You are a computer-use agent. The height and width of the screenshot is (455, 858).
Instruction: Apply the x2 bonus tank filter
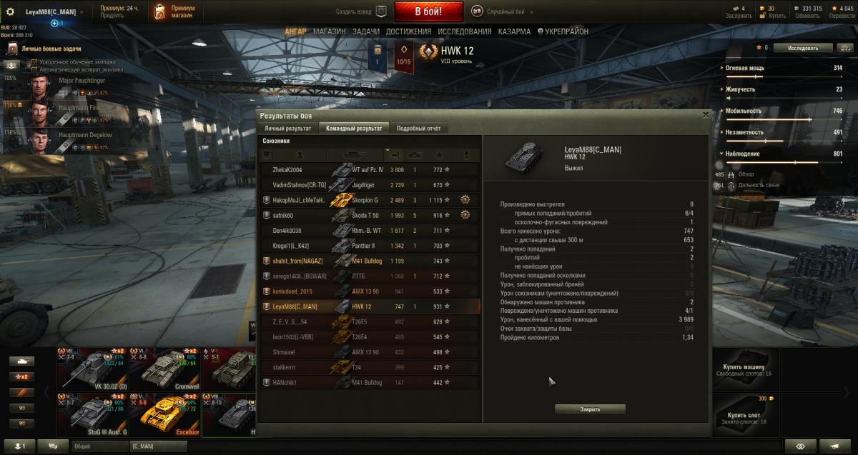coord(20,376)
